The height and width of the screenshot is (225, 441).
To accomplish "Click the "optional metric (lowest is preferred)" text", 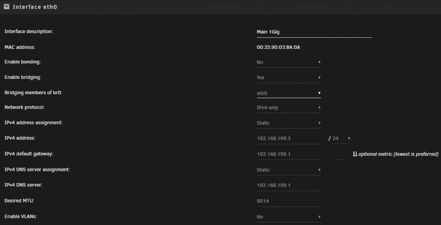I will 398,154.
